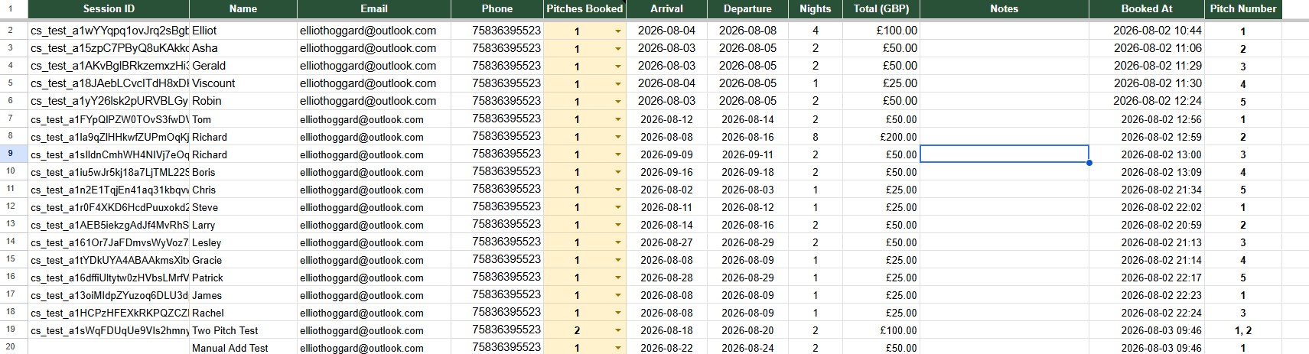1309x354 pixels.
Task: Select the Session ID column header
Action: pos(109,9)
